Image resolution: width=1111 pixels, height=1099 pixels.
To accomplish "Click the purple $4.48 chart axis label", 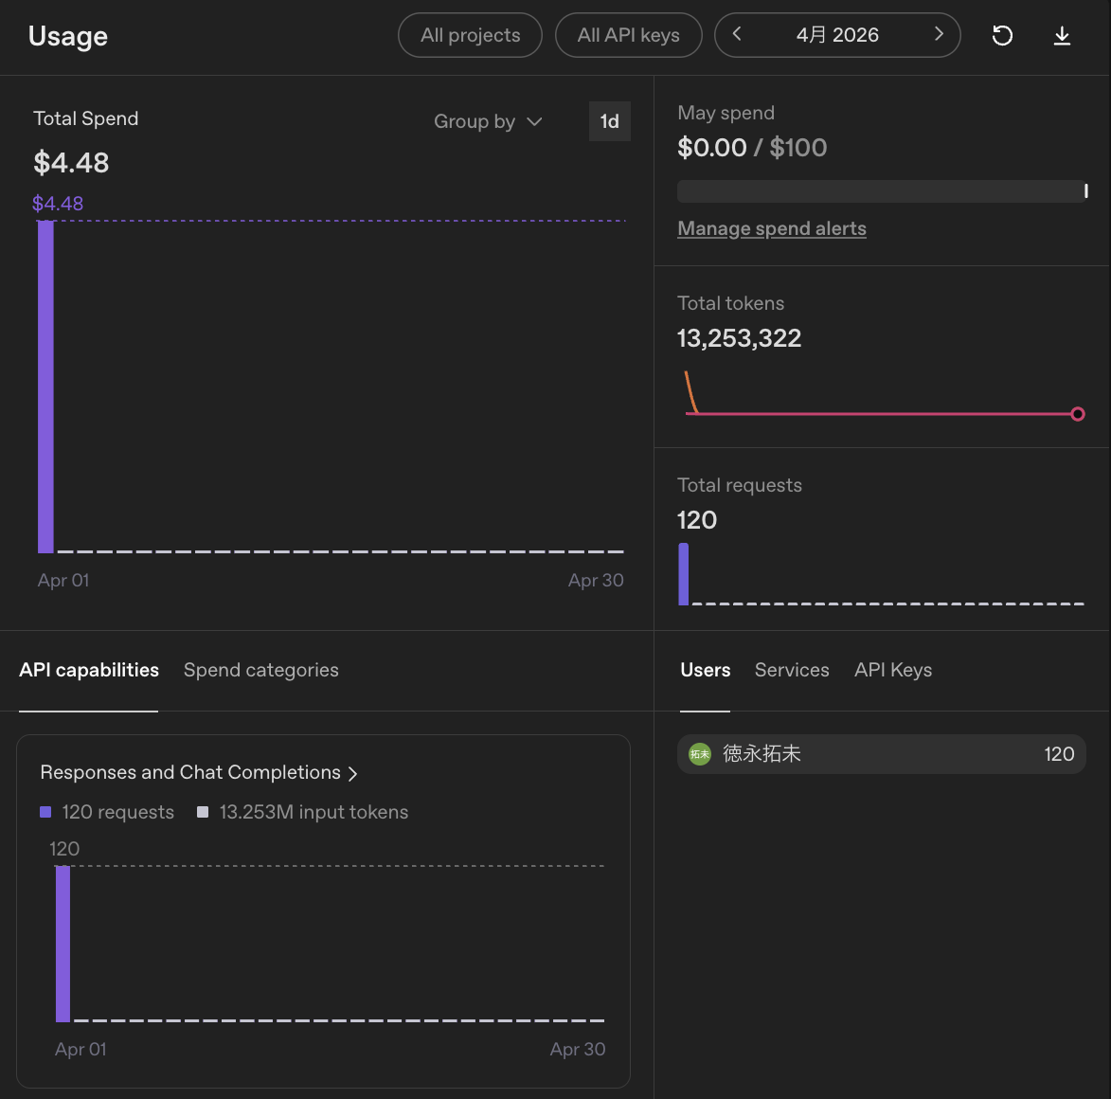I will point(58,204).
